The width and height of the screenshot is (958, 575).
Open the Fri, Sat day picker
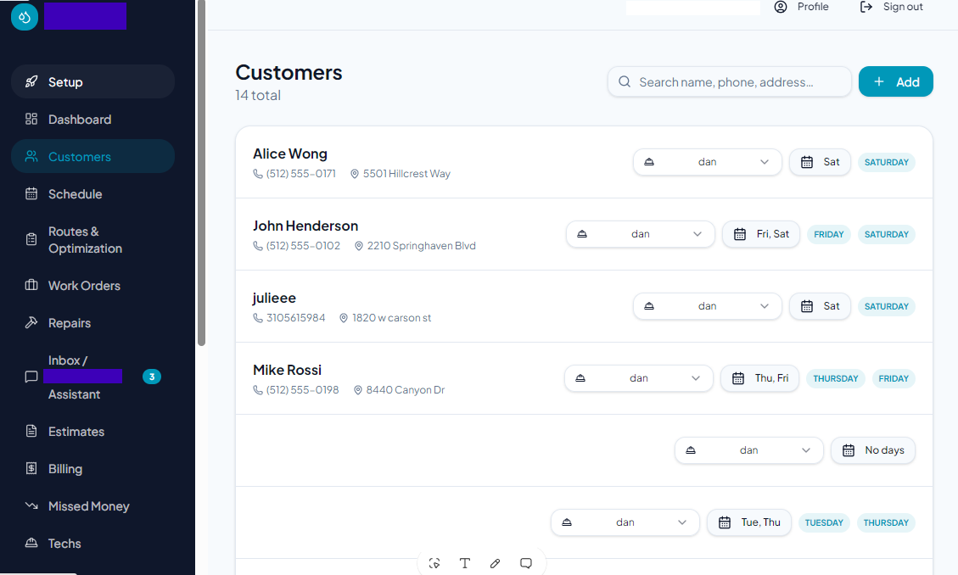(760, 234)
